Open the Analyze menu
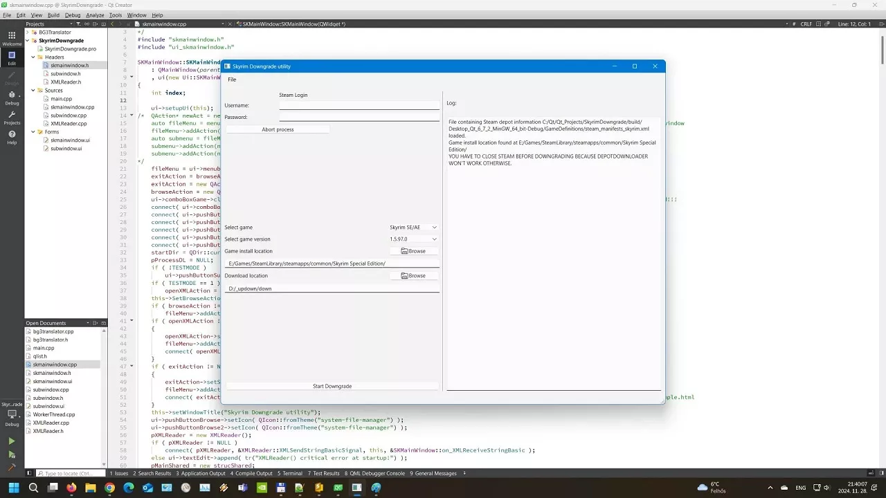886x498 pixels. 96,15
